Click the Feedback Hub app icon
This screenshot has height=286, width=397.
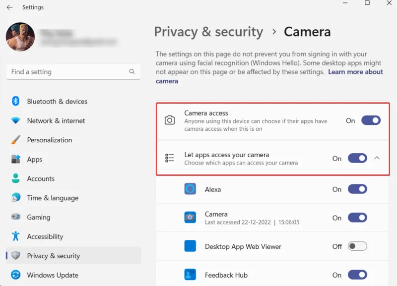click(190, 275)
